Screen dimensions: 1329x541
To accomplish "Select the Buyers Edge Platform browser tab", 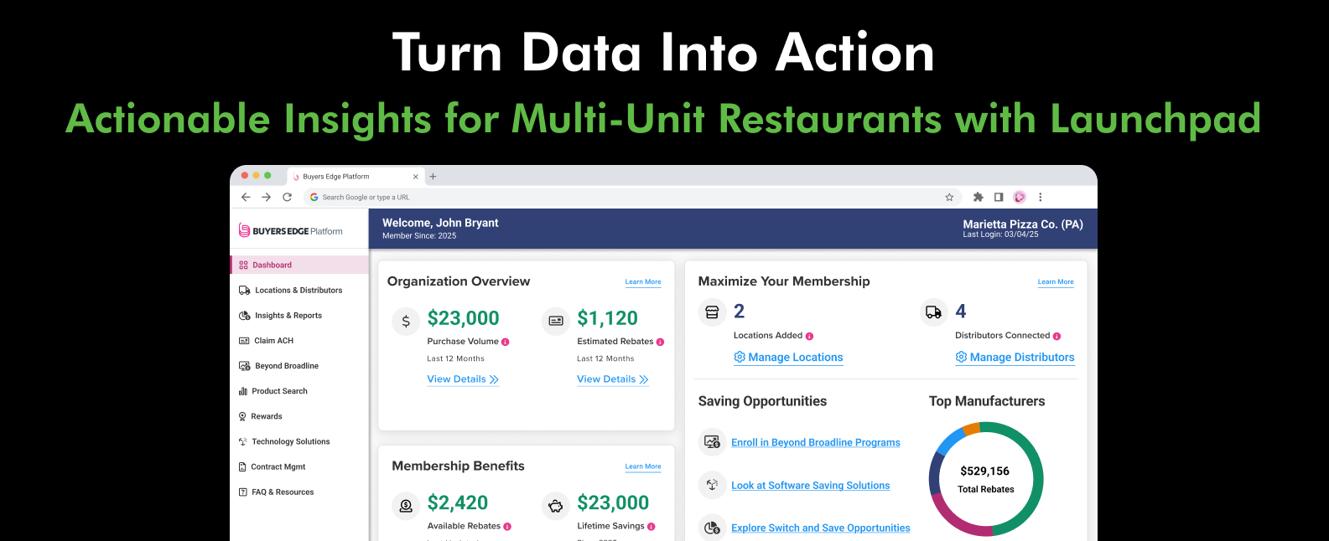I will (x=354, y=177).
